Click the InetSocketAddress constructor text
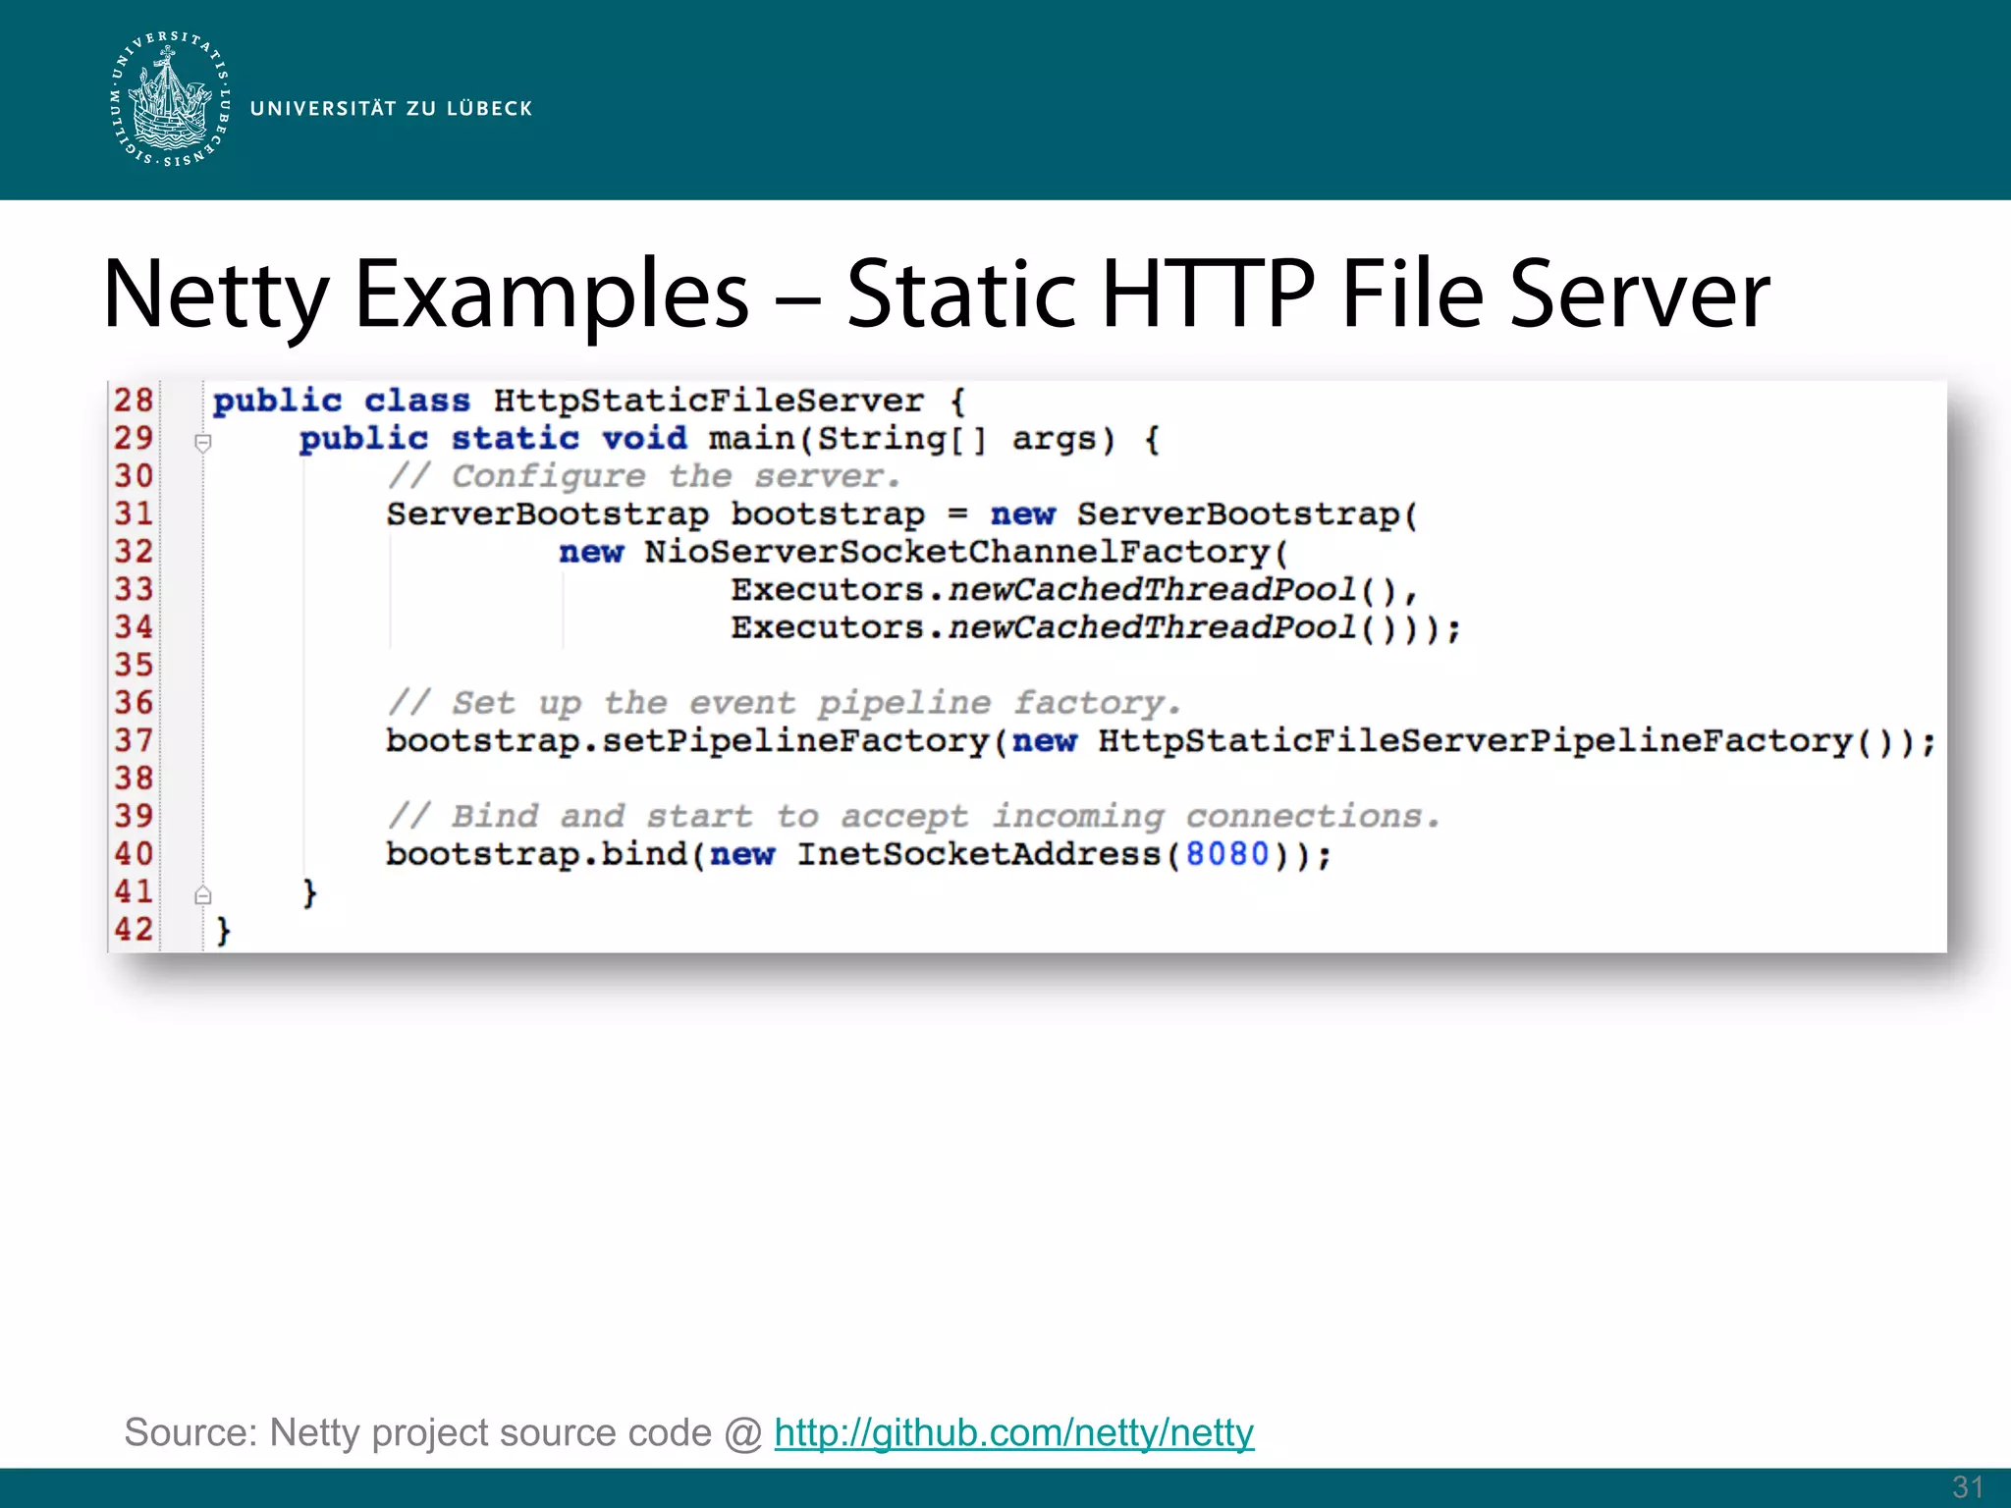 (979, 854)
